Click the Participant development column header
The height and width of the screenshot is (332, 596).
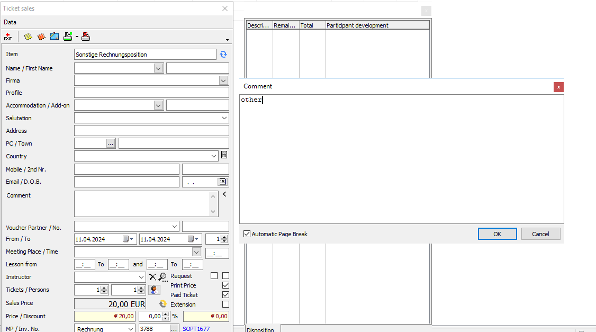(x=377, y=25)
